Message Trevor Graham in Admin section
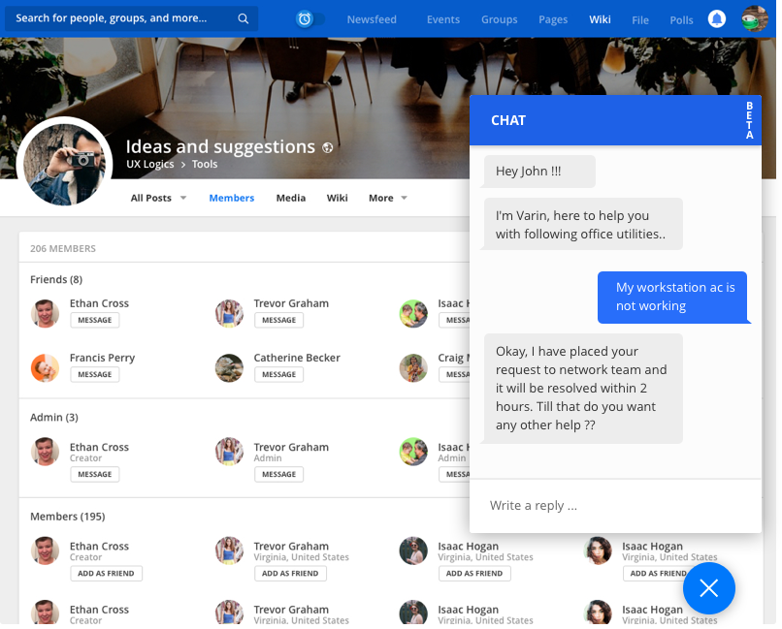 [278, 475]
